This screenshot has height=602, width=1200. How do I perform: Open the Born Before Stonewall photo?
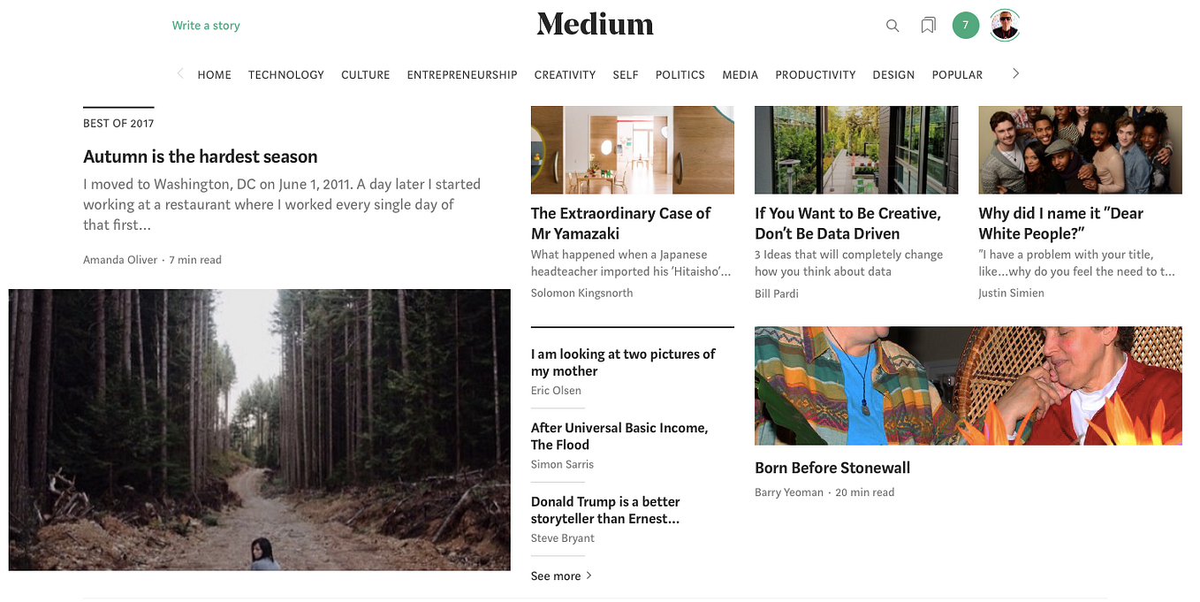(968, 385)
